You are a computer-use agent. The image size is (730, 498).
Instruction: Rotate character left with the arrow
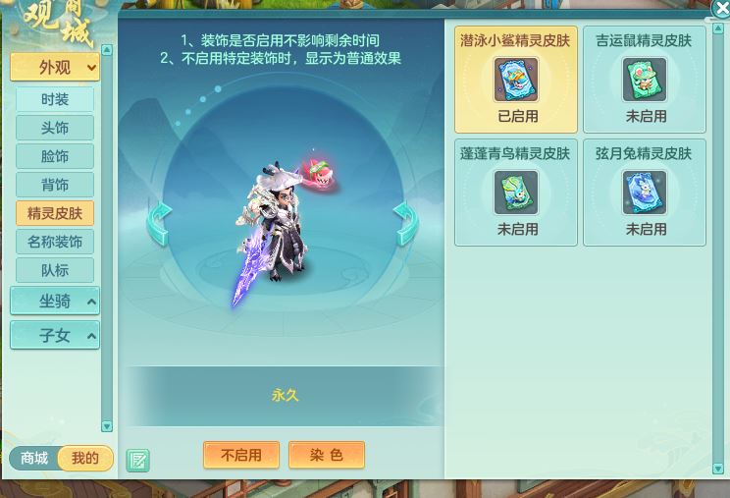tap(159, 224)
